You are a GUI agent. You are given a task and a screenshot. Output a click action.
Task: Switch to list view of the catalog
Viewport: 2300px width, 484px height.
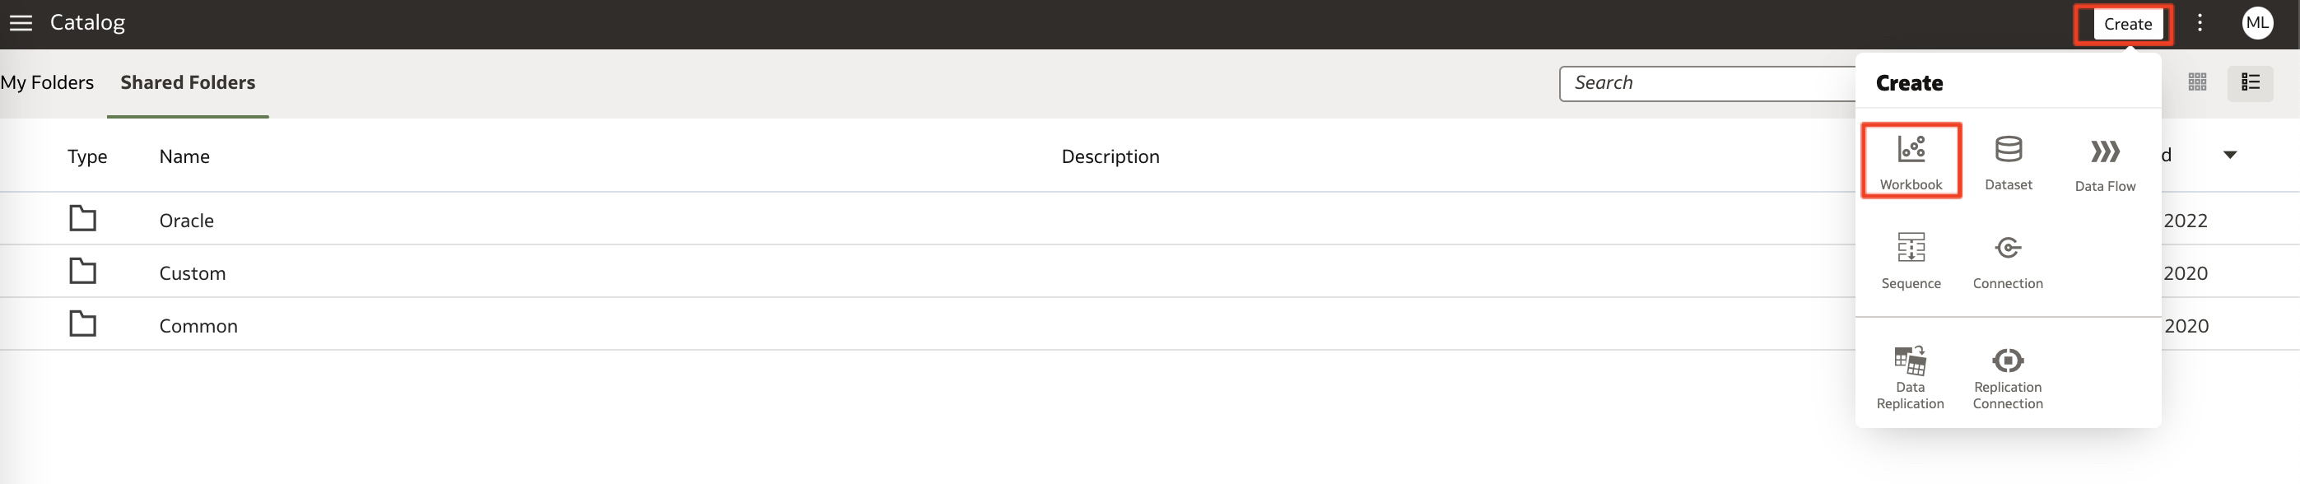[2251, 82]
